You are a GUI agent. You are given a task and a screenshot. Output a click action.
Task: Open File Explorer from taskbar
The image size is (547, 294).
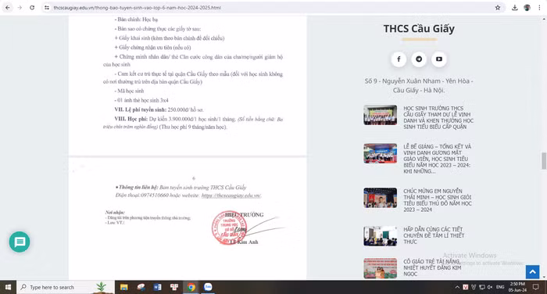click(x=123, y=287)
